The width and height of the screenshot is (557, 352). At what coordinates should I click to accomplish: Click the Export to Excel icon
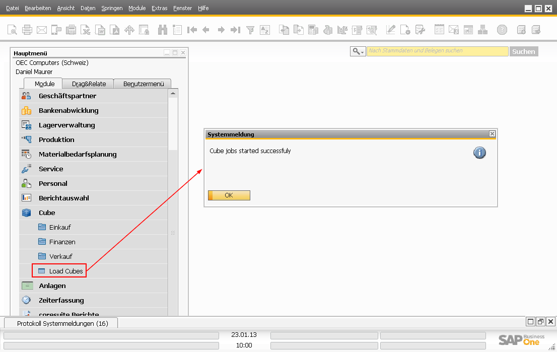click(86, 30)
